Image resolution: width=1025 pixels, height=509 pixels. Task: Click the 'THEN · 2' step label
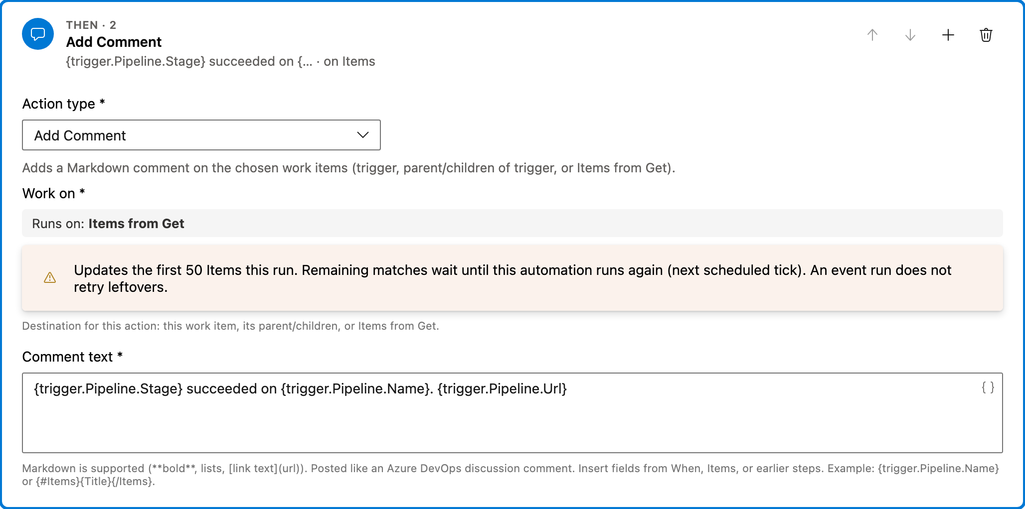click(x=91, y=25)
